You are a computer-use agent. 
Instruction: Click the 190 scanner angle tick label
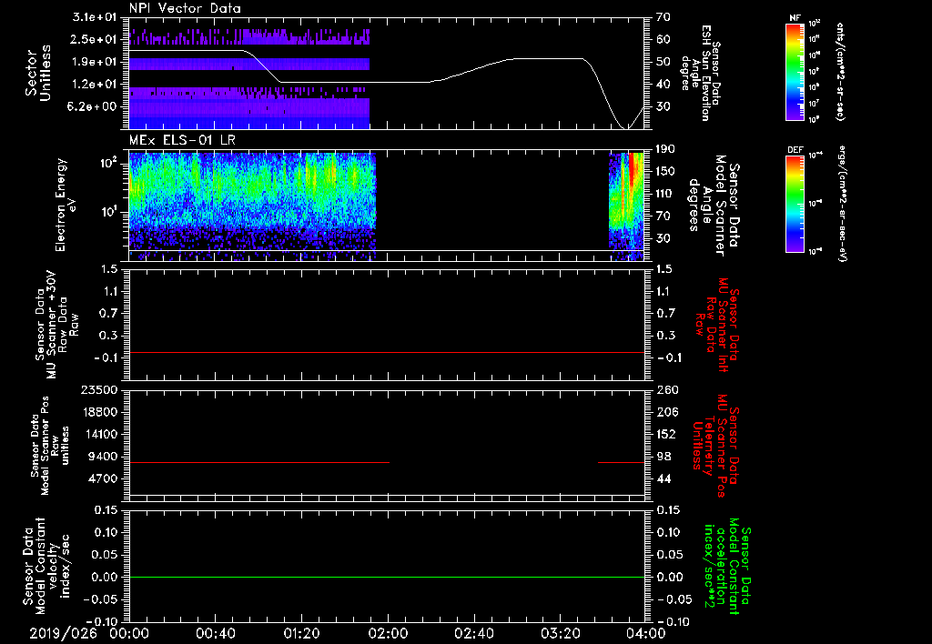tap(667, 149)
